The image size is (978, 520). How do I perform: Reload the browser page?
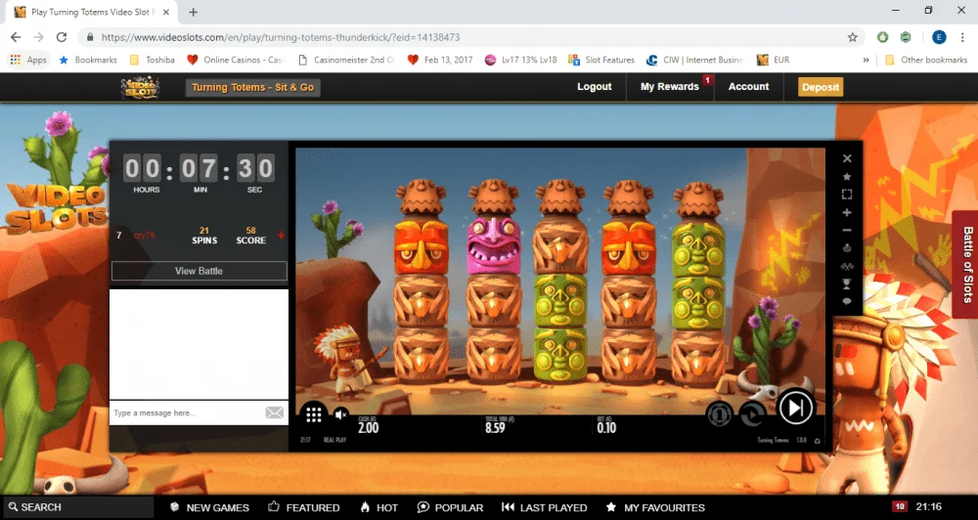click(61, 37)
